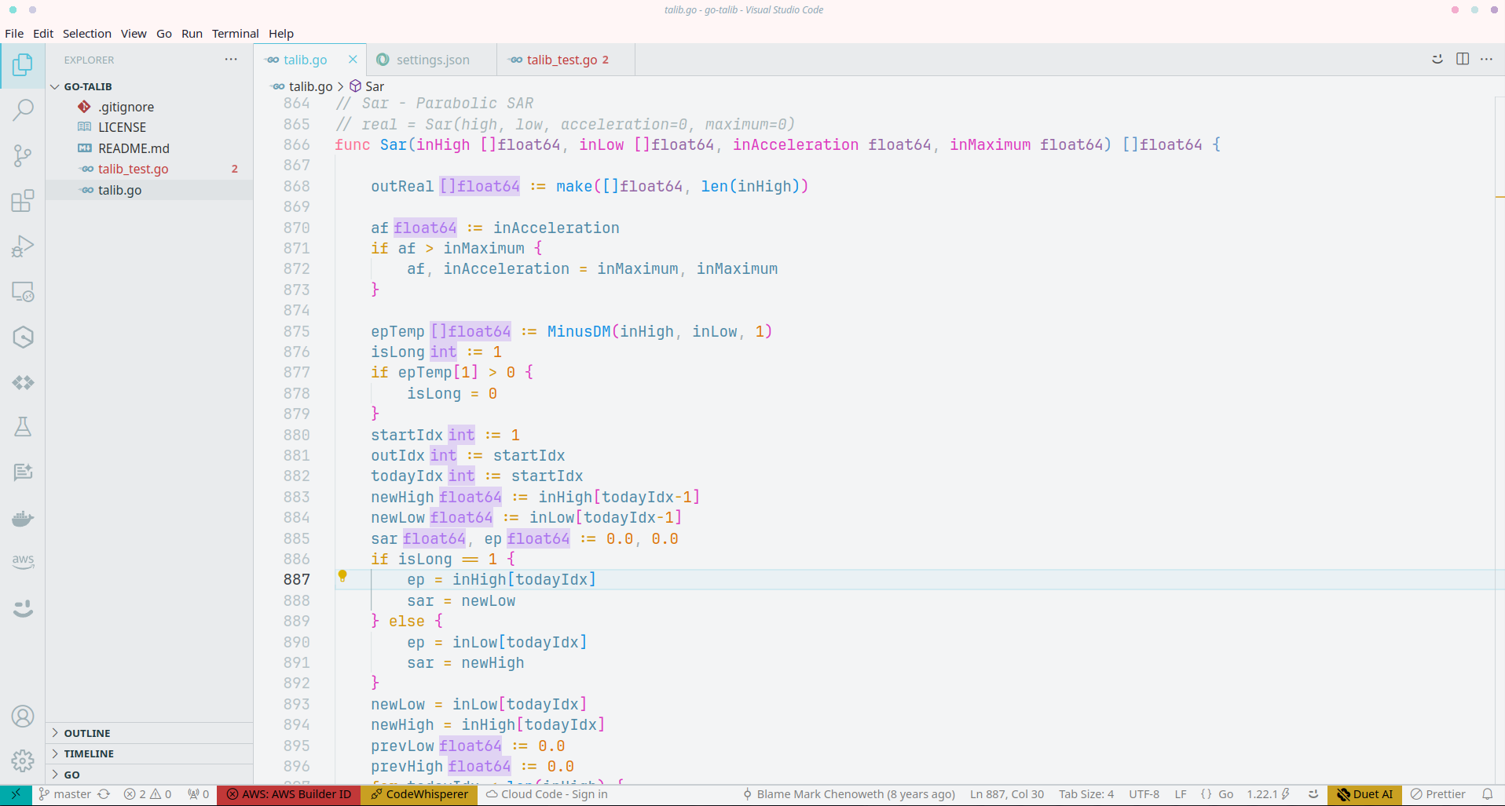Toggle Duet AI in status bar
This screenshot has height=806, width=1505.
(x=1365, y=794)
